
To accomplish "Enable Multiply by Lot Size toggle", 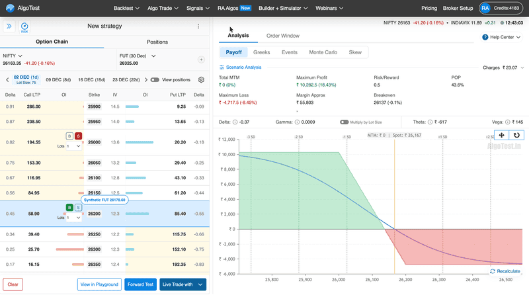I will [344, 122].
